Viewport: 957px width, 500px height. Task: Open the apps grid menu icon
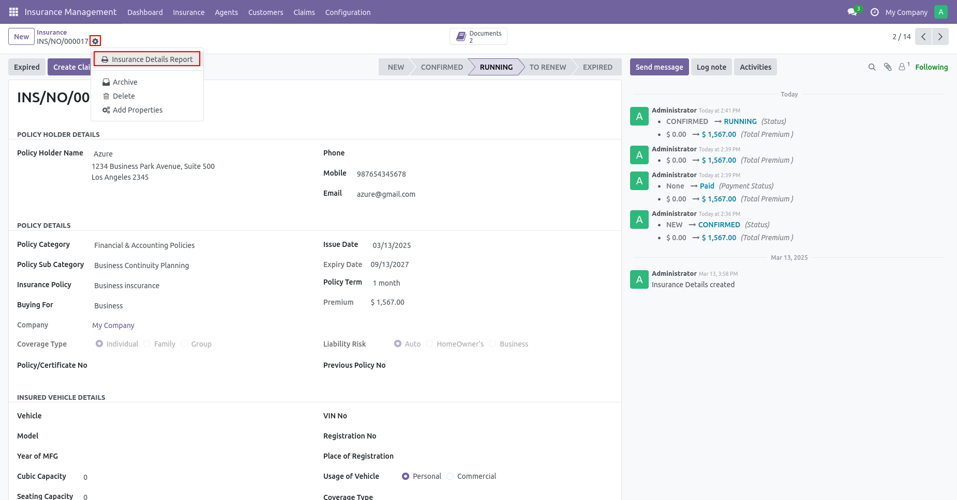(13, 12)
